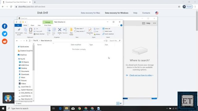Open Data recovery for Mac link
The height and width of the screenshot is (111, 198).
point(90,13)
